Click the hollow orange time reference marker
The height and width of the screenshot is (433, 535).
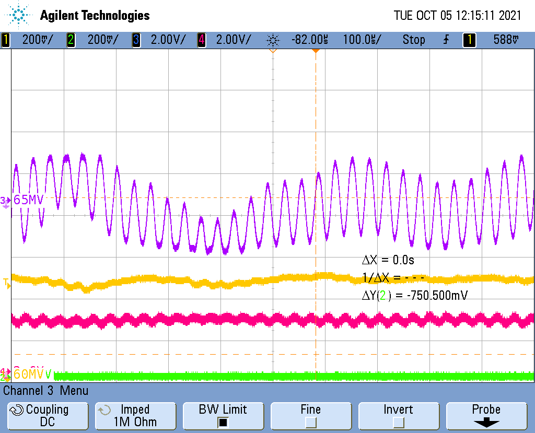[x=273, y=51]
